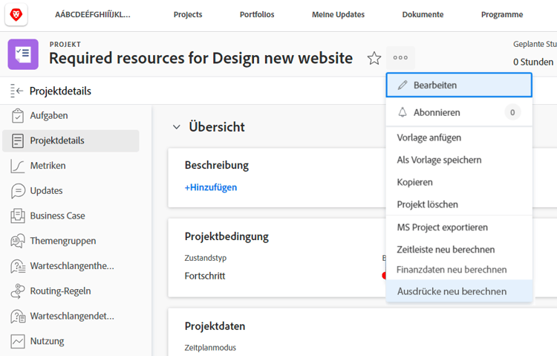Image resolution: width=557 pixels, height=356 pixels.
Task: Click the Projektbedingung heading
Action: click(x=227, y=237)
